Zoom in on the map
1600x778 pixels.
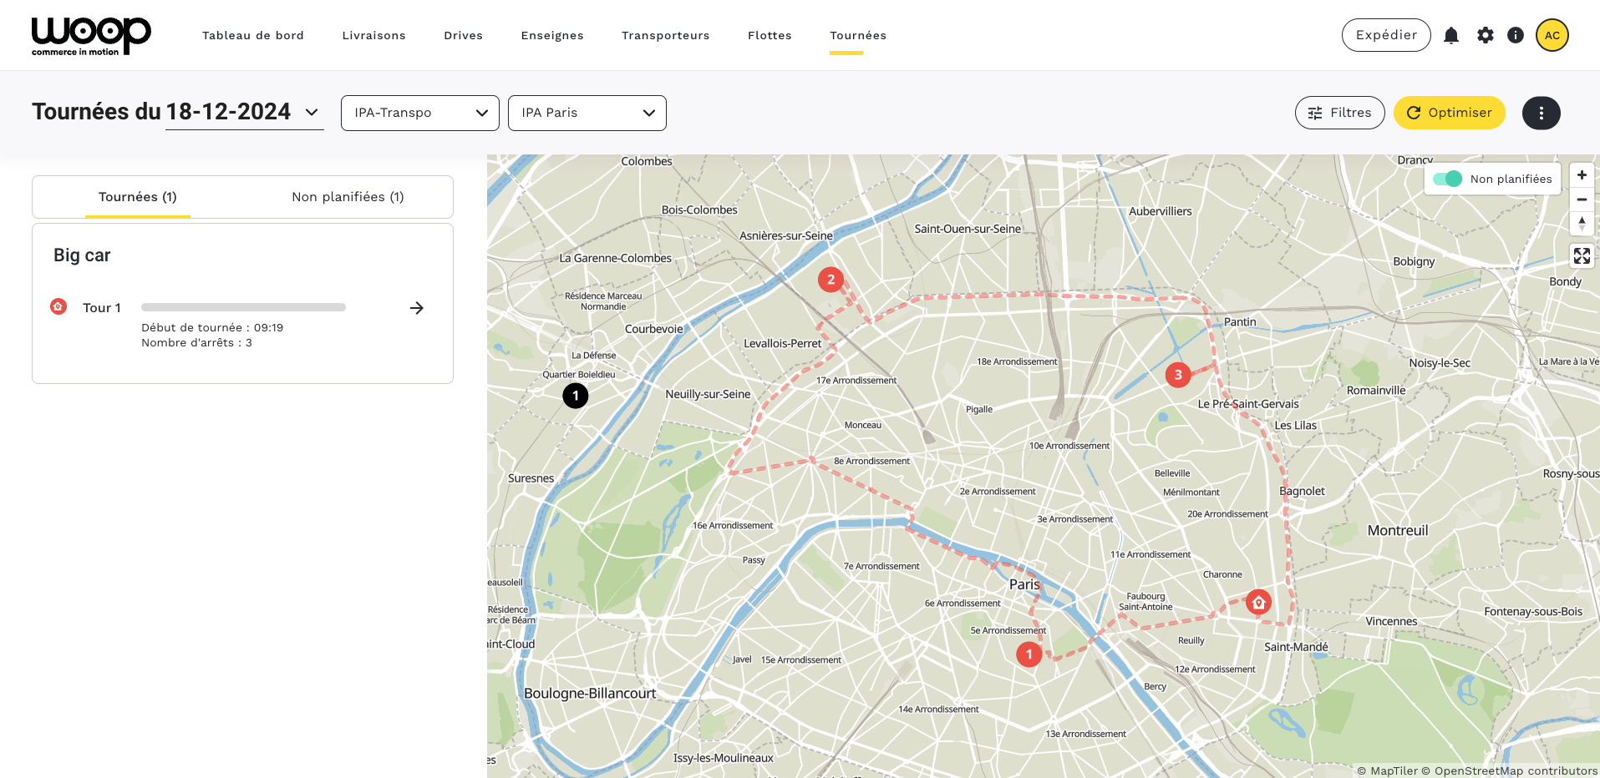(1582, 175)
